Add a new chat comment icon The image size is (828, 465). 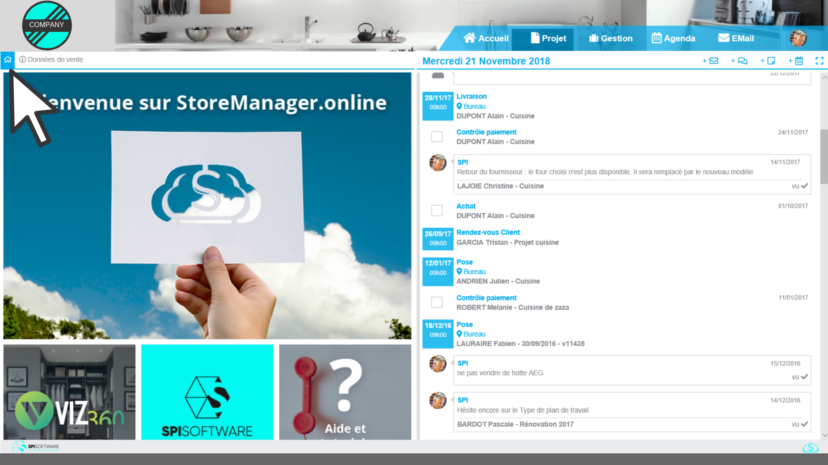click(x=739, y=61)
